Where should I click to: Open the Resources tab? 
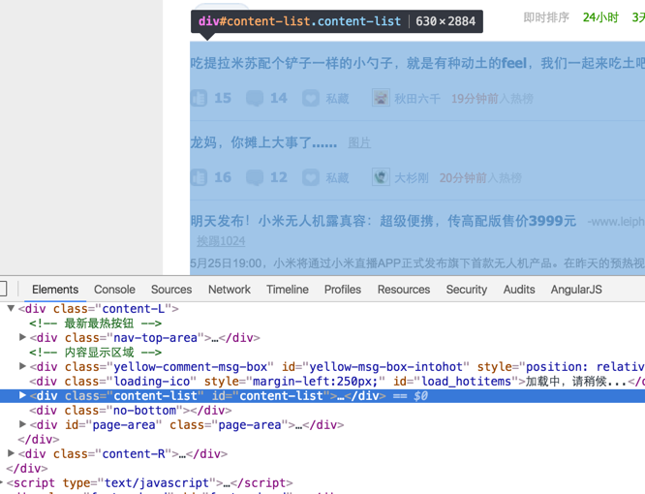click(404, 290)
